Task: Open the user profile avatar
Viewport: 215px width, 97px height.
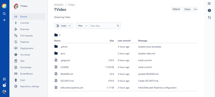Action: click(x=4, y=92)
